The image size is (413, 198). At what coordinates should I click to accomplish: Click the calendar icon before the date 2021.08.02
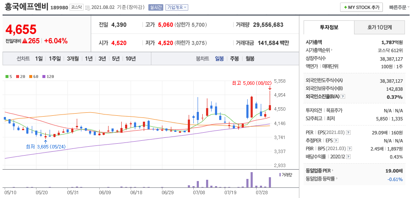88,8
